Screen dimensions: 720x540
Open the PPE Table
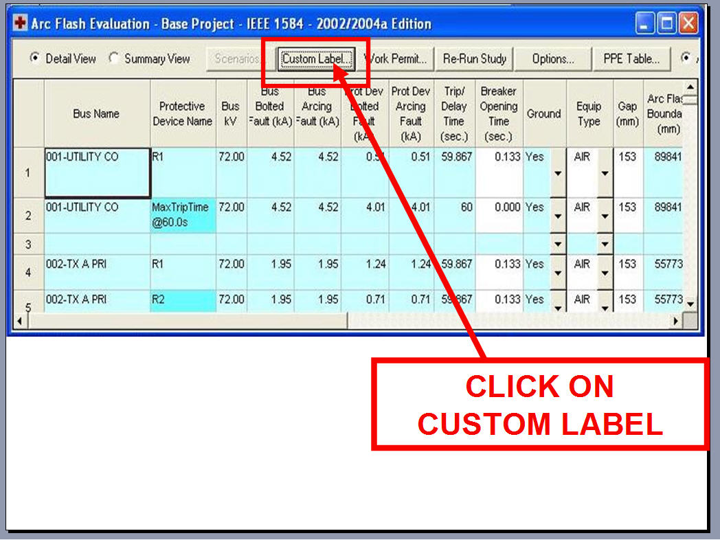click(631, 59)
